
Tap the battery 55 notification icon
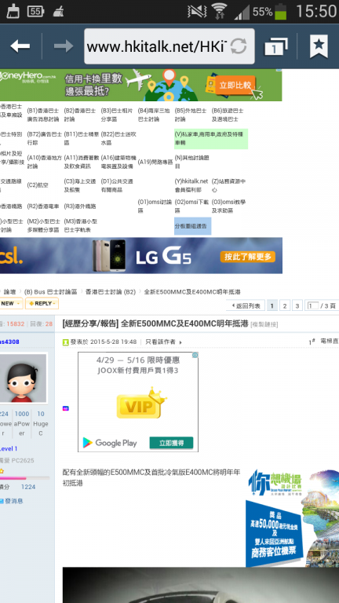pos(35,11)
